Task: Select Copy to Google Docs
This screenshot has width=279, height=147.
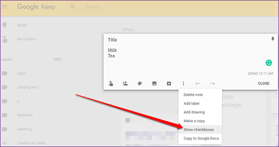Action: pos(200,139)
